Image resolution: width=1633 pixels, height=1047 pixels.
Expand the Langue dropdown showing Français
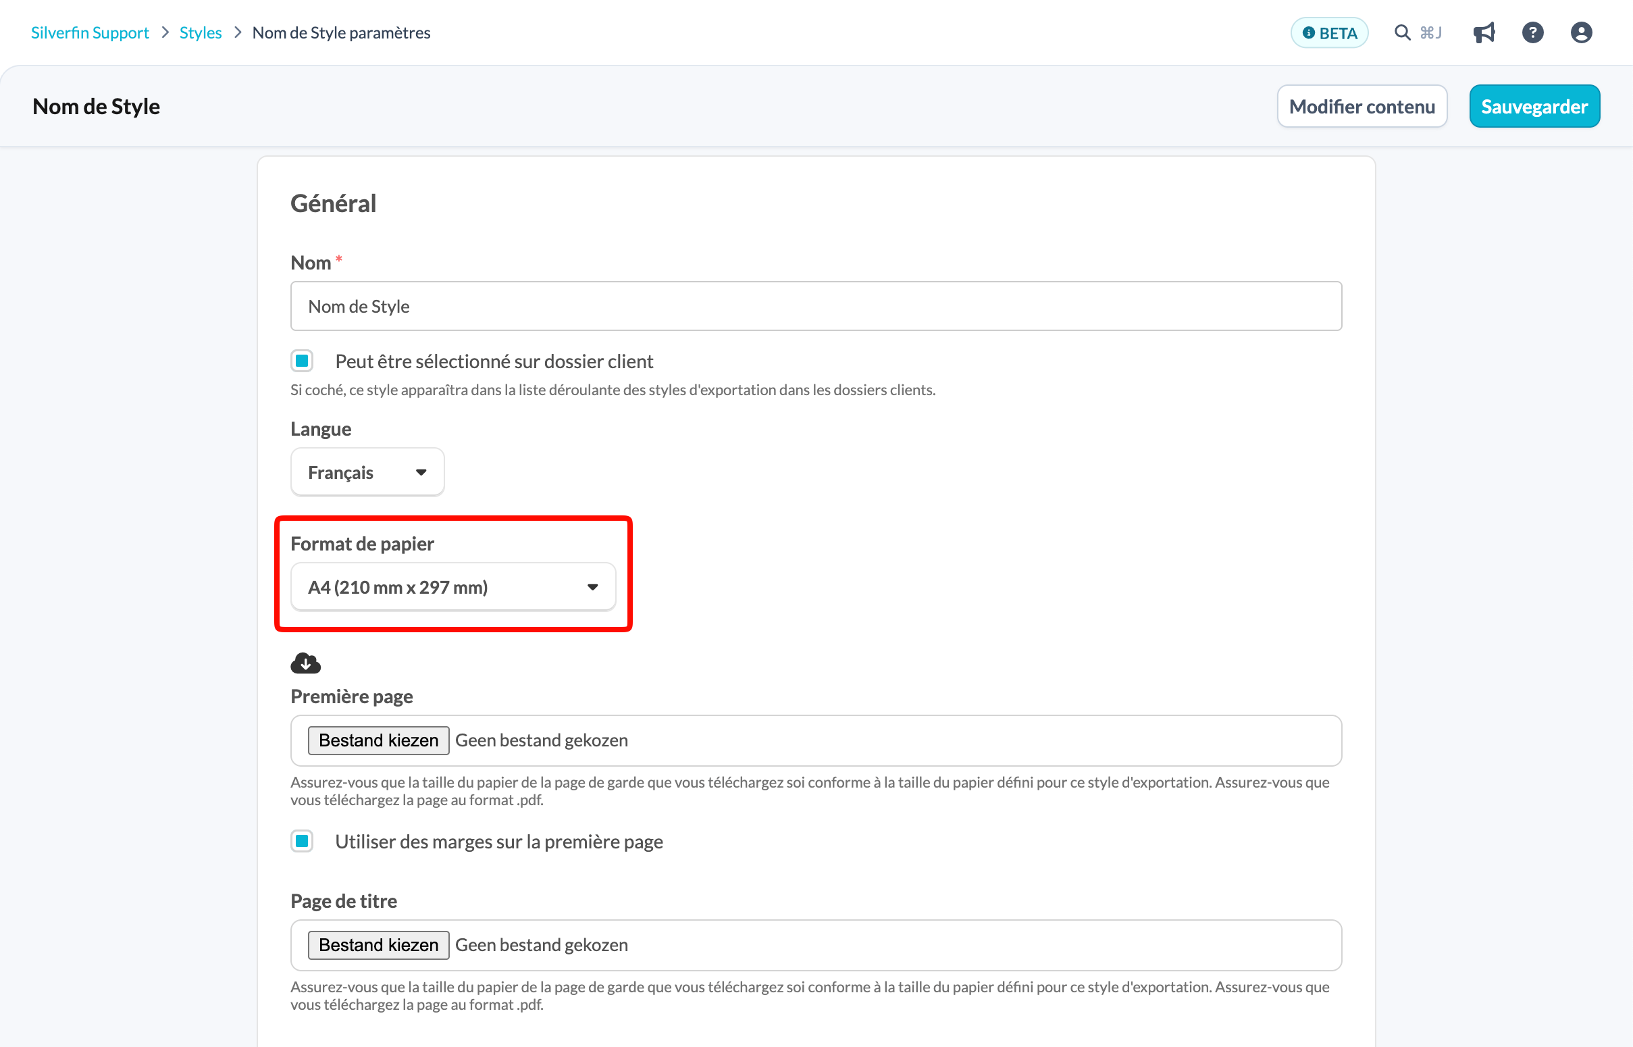click(367, 472)
